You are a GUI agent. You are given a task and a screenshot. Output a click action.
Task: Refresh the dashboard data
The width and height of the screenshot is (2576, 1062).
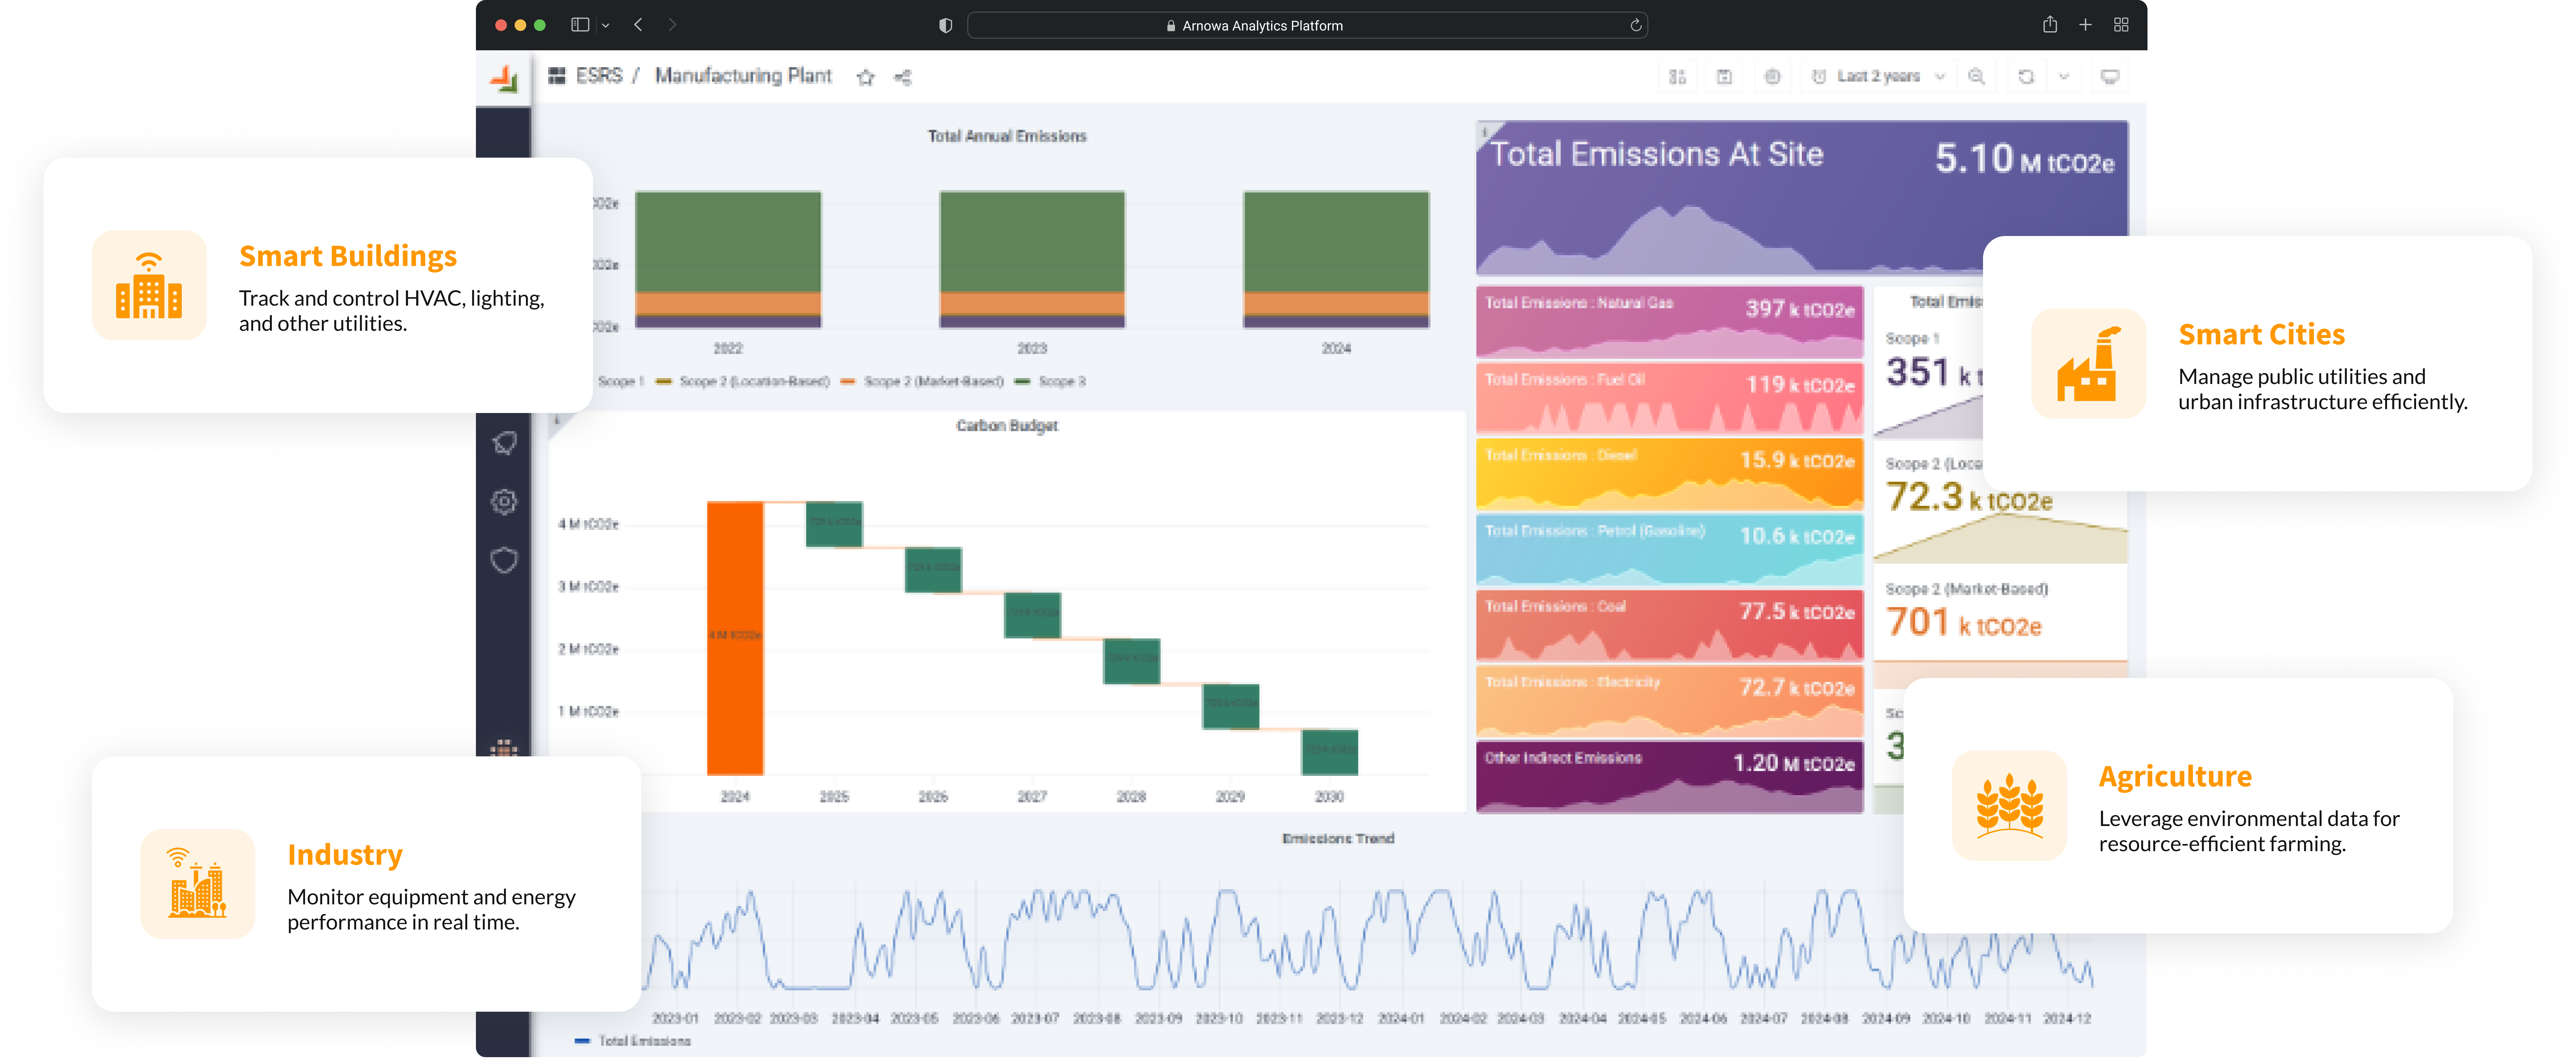click(x=2026, y=77)
